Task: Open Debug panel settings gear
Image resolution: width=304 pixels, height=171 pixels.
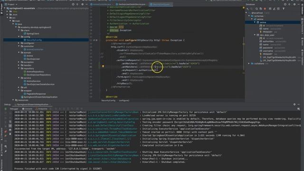Action: pos(294,104)
